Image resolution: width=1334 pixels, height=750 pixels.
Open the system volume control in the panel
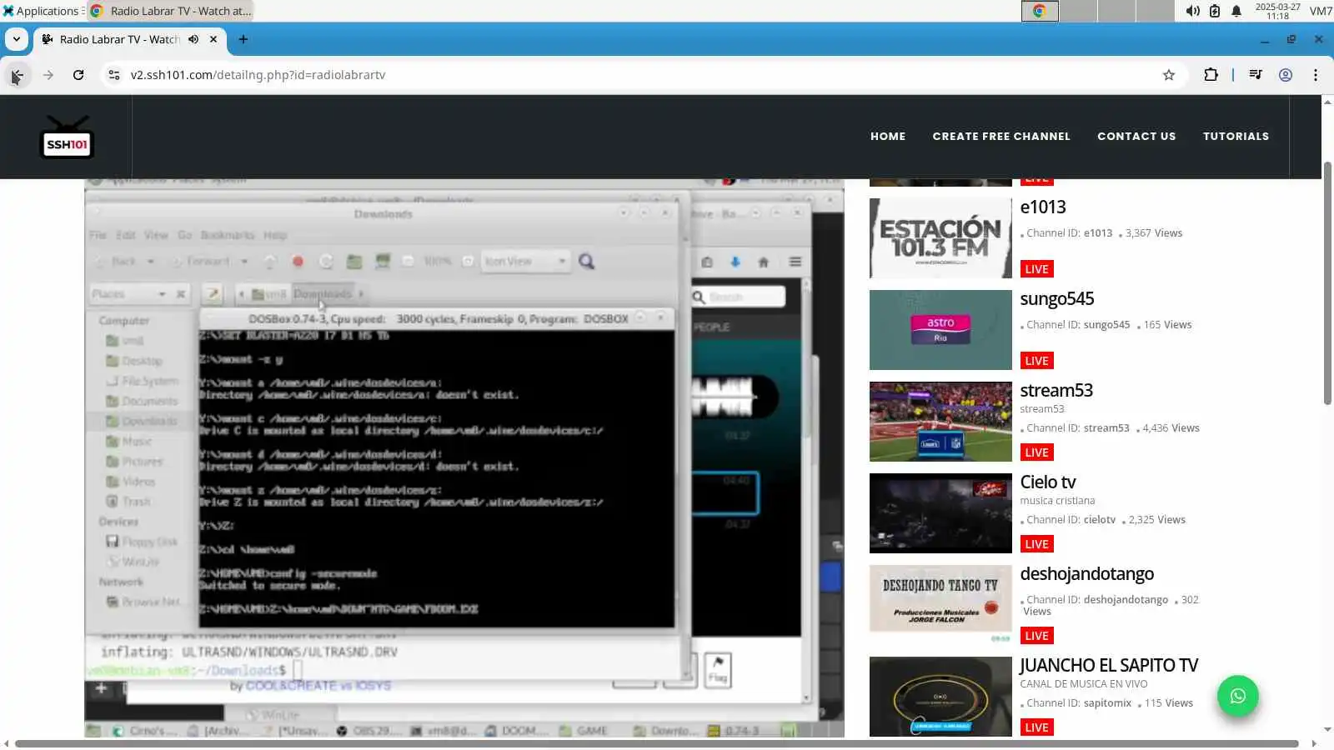[1193, 11]
